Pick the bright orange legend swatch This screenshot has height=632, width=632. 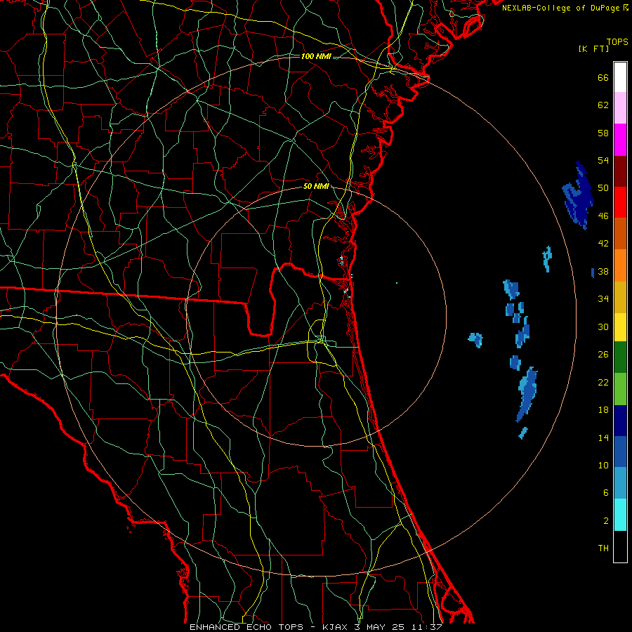coord(620,265)
